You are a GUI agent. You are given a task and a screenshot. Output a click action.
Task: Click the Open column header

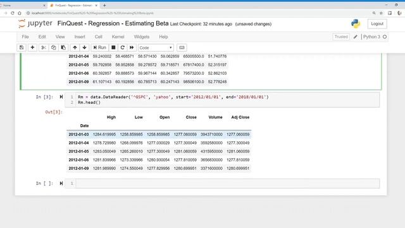[x=165, y=117]
